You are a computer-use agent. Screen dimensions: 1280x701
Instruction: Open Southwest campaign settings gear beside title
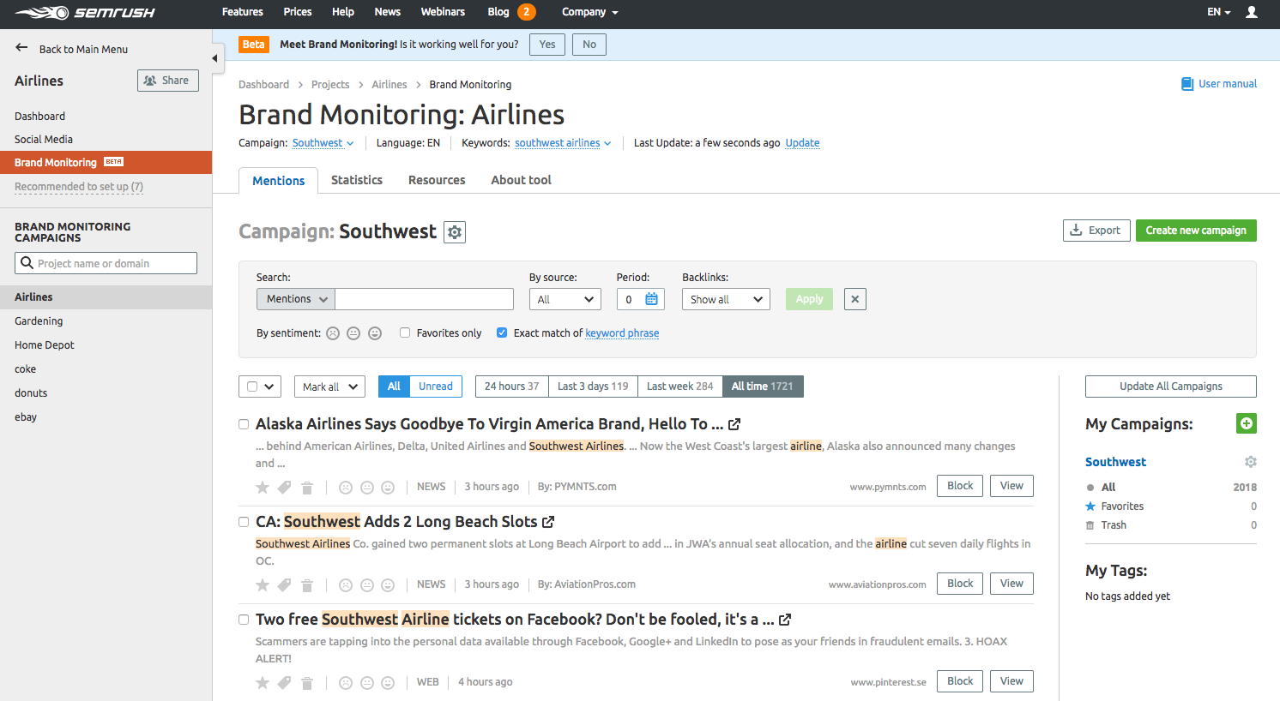click(455, 232)
